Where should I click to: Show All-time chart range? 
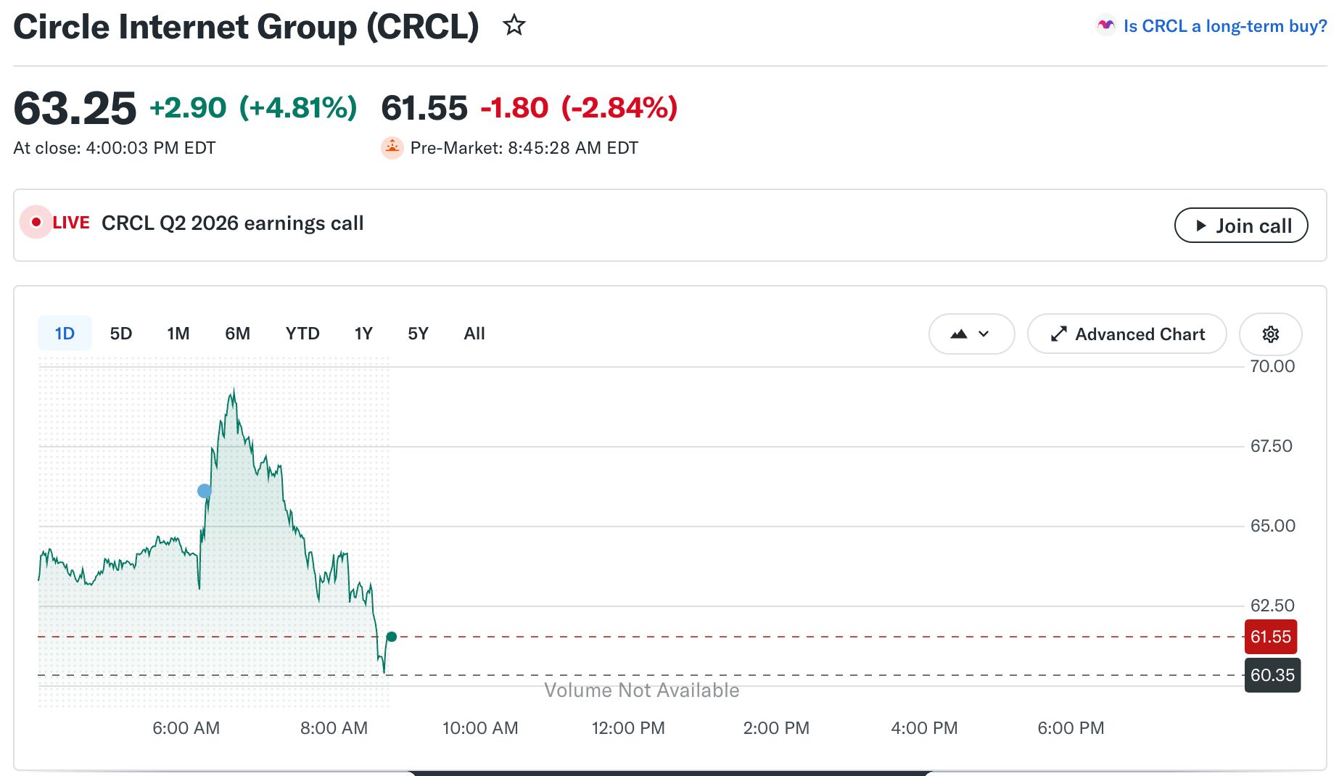tap(474, 334)
